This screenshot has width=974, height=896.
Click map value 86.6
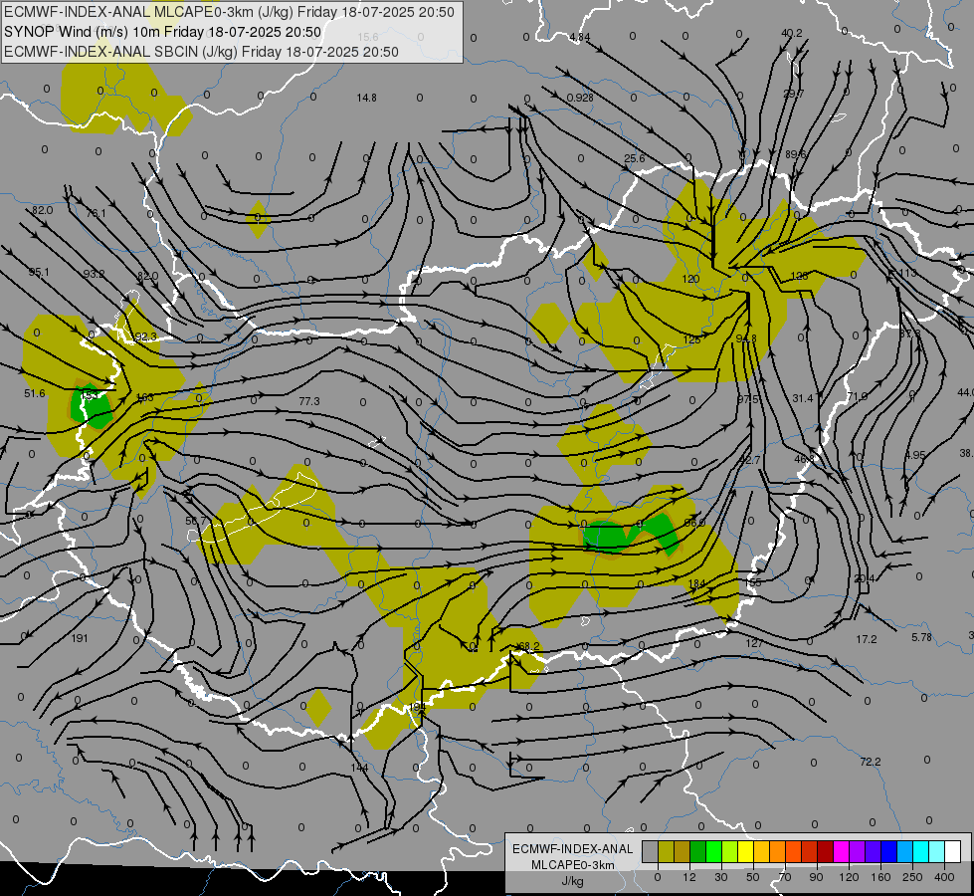(695, 523)
